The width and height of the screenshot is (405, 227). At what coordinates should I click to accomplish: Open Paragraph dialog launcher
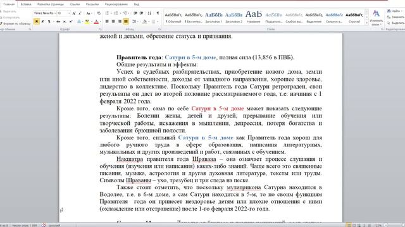(x=159, y=30)
